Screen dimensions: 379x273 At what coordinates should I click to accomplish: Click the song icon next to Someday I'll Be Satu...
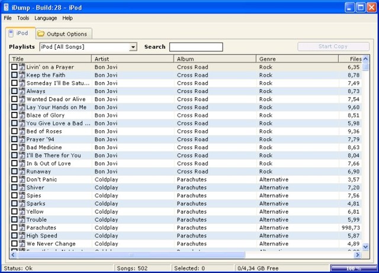coord(22,83)
